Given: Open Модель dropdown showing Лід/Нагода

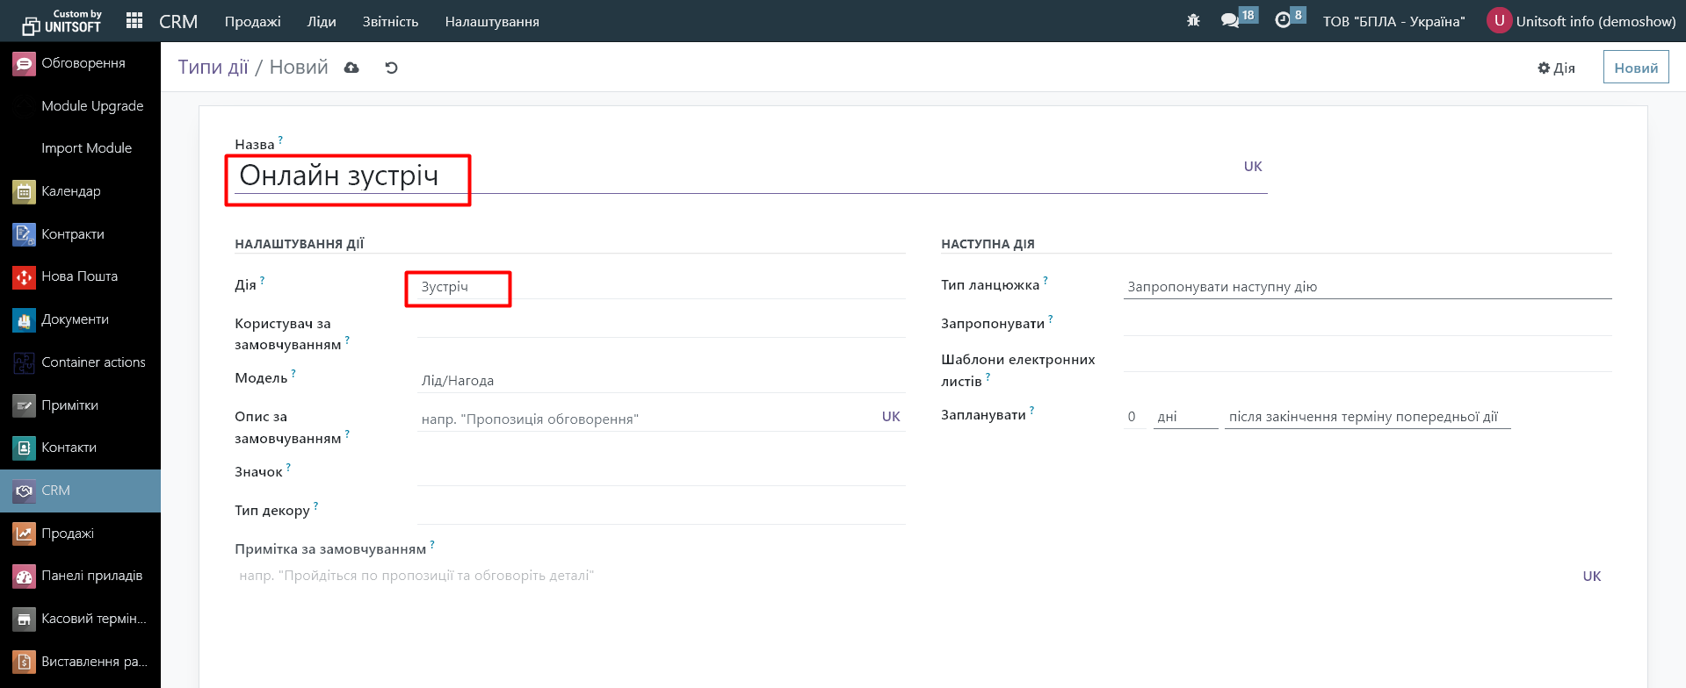Looking at the screenshot, I should point(662,381).
